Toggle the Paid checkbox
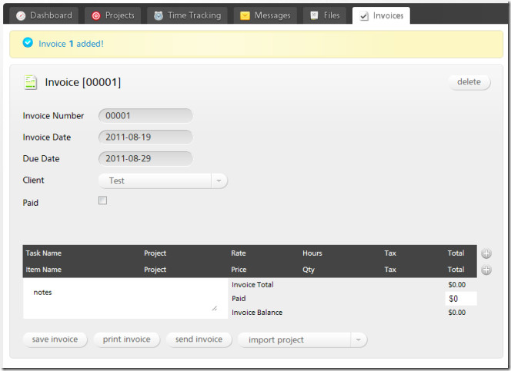 pos(102,200)
